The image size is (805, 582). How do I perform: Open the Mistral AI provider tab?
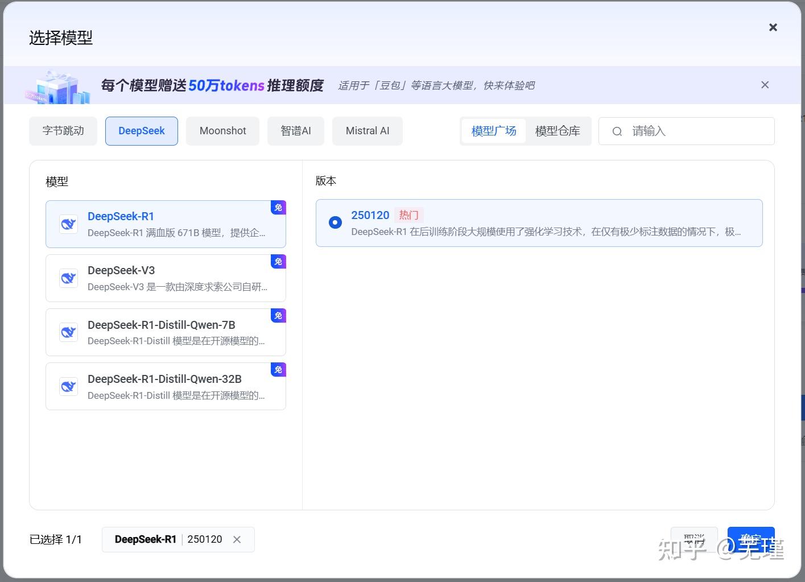(x=367, y=131)
